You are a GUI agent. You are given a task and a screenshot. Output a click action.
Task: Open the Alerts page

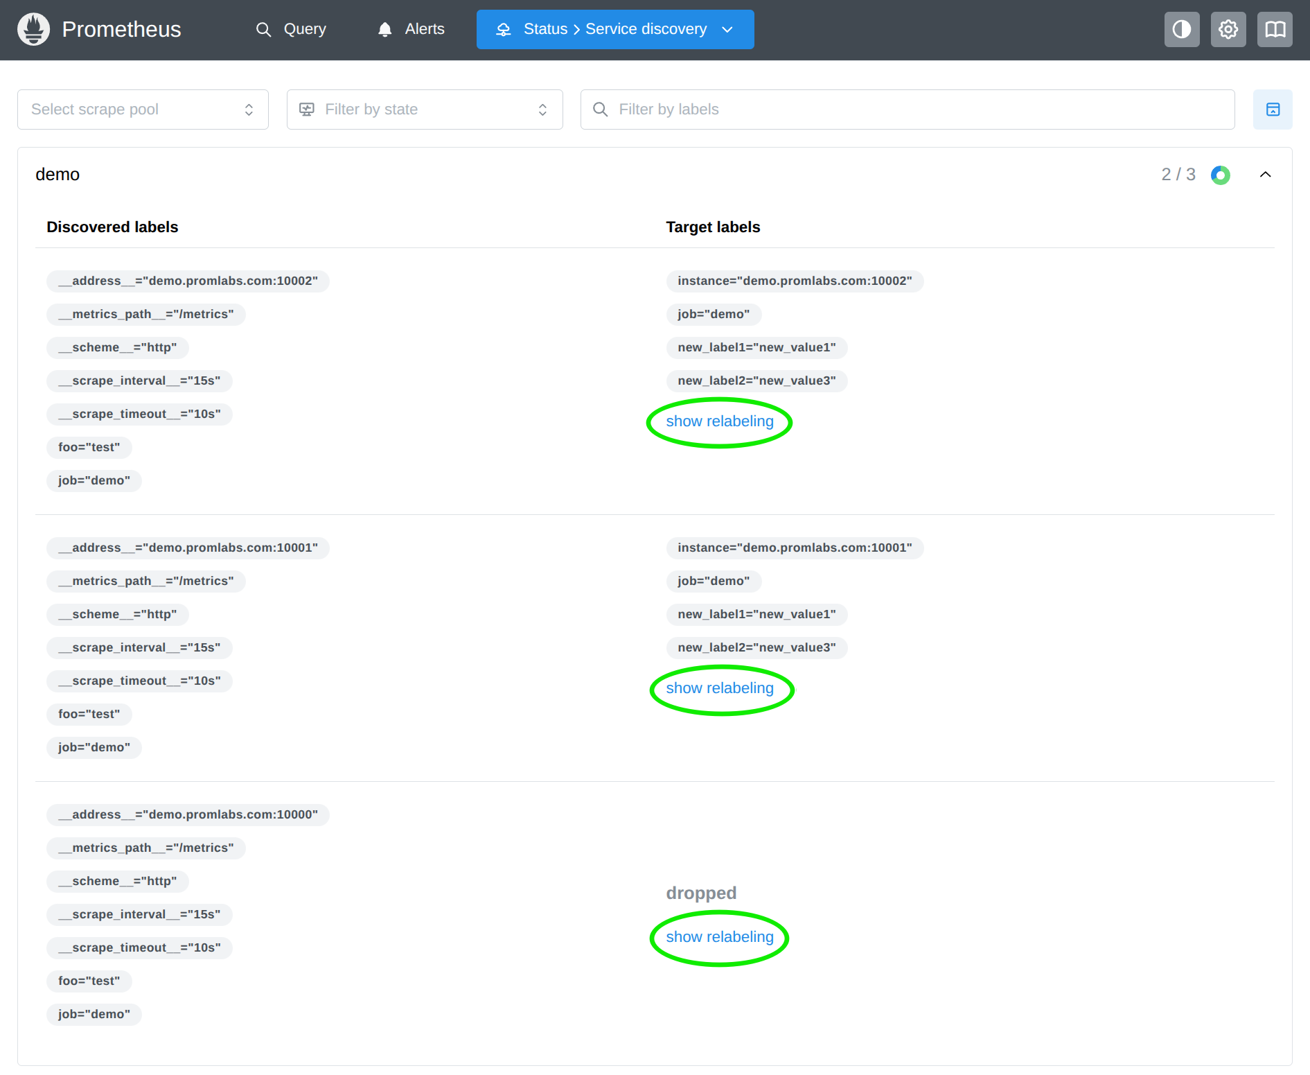click(425, 29)
